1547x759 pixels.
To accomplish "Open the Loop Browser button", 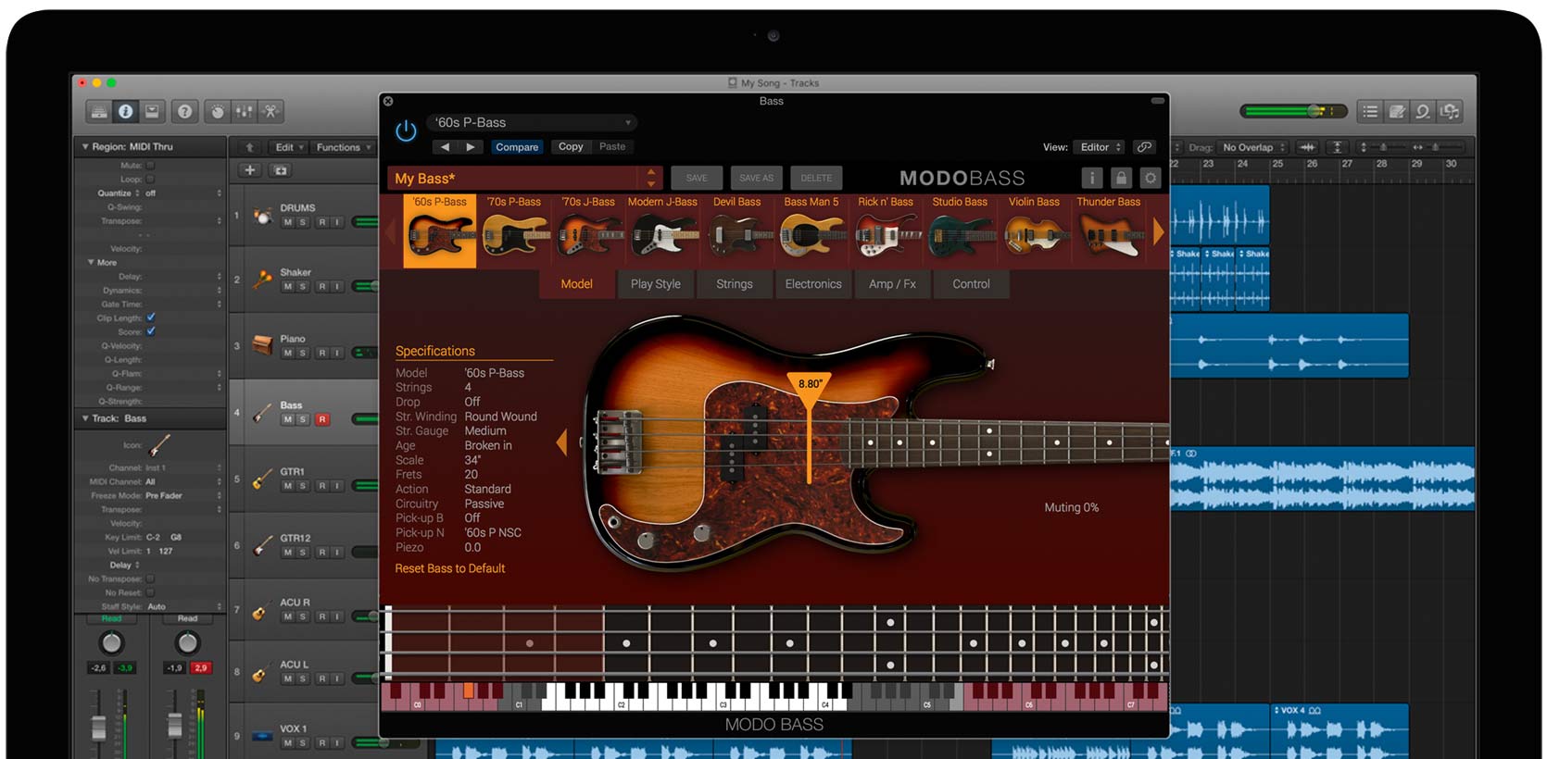I will (1423, 112).
